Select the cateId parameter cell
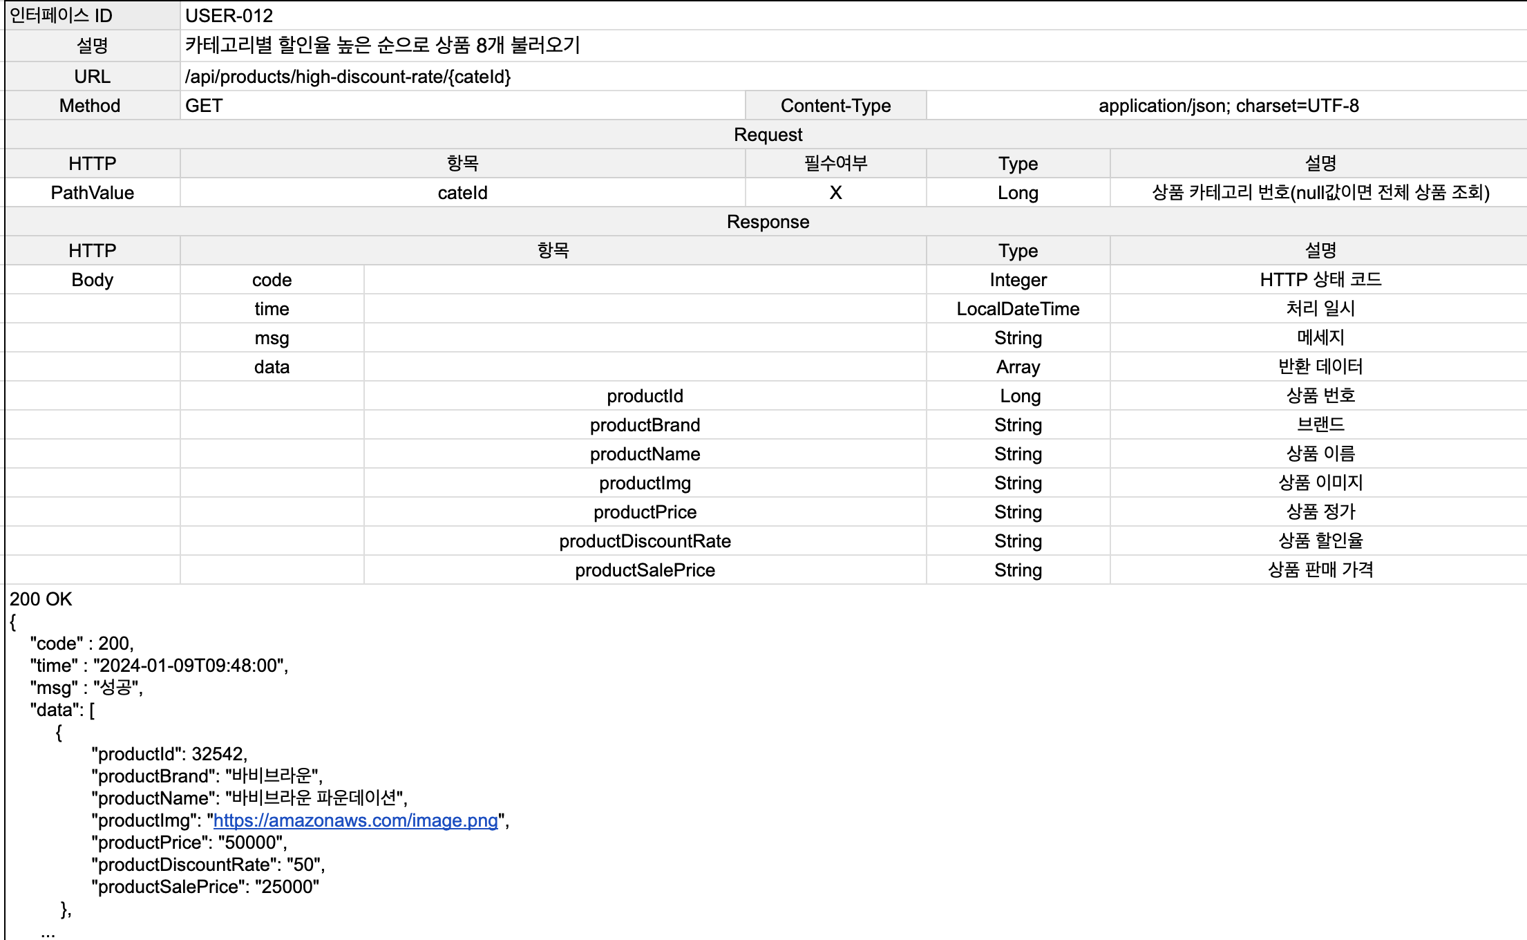1527x940 pixels. coord(462,193)
